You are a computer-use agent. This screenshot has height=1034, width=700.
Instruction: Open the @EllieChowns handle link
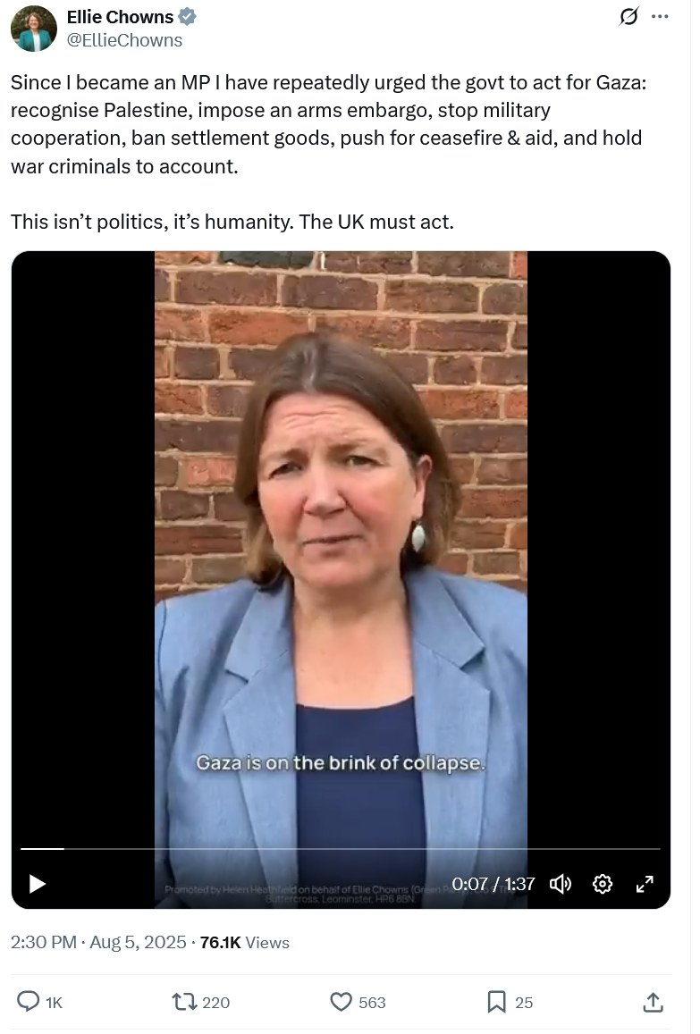click(124, 40)
